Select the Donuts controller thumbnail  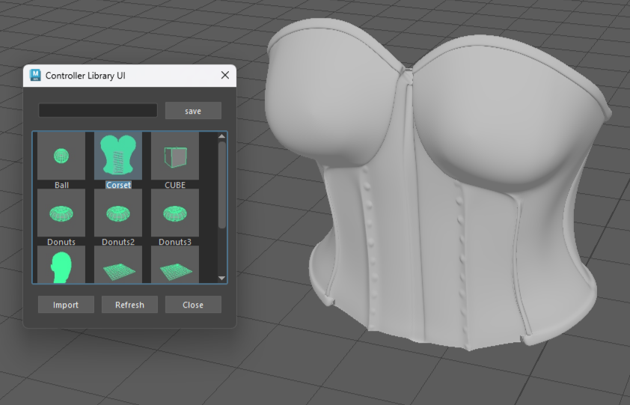(x=61, y=213)
